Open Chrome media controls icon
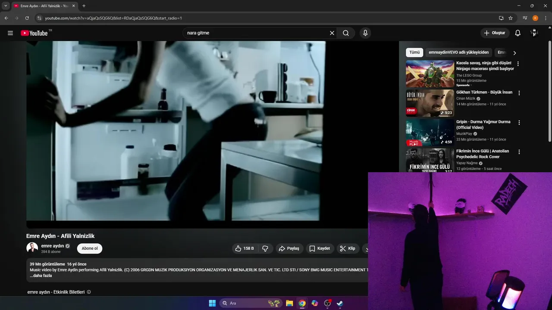The height and width of the screenshot is (310, 552). 525,18
